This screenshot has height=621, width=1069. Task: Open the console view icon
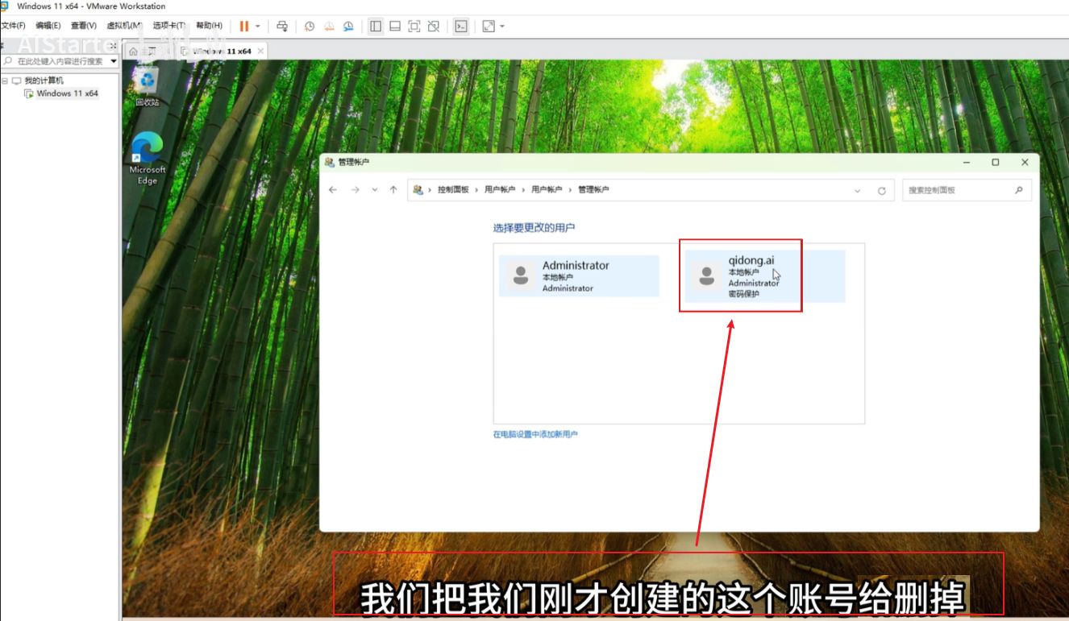[x=460, y=26]
